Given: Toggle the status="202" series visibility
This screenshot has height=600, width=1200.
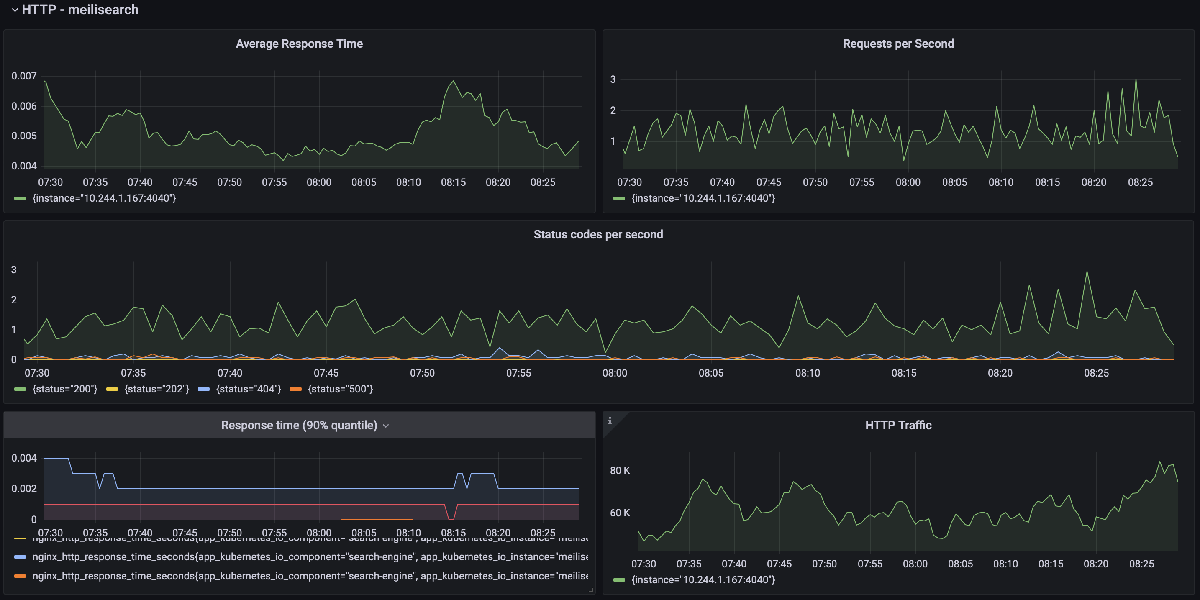Looking at the screenshot, I should (x=156, y=389).
